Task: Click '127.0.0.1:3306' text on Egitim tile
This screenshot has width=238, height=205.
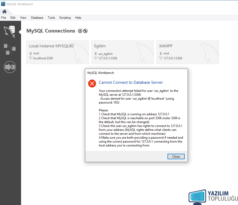Action: pyautogui.click(x=108, y=58)
